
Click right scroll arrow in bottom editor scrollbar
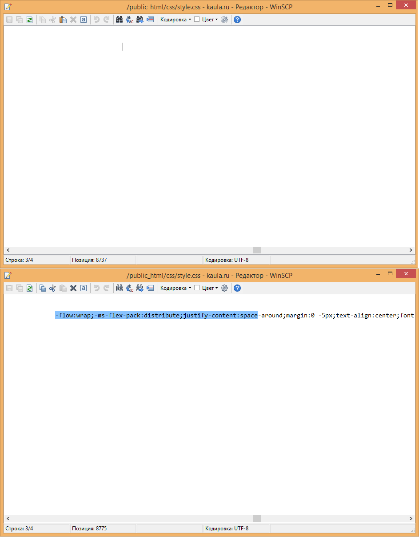tap(411, 519)
